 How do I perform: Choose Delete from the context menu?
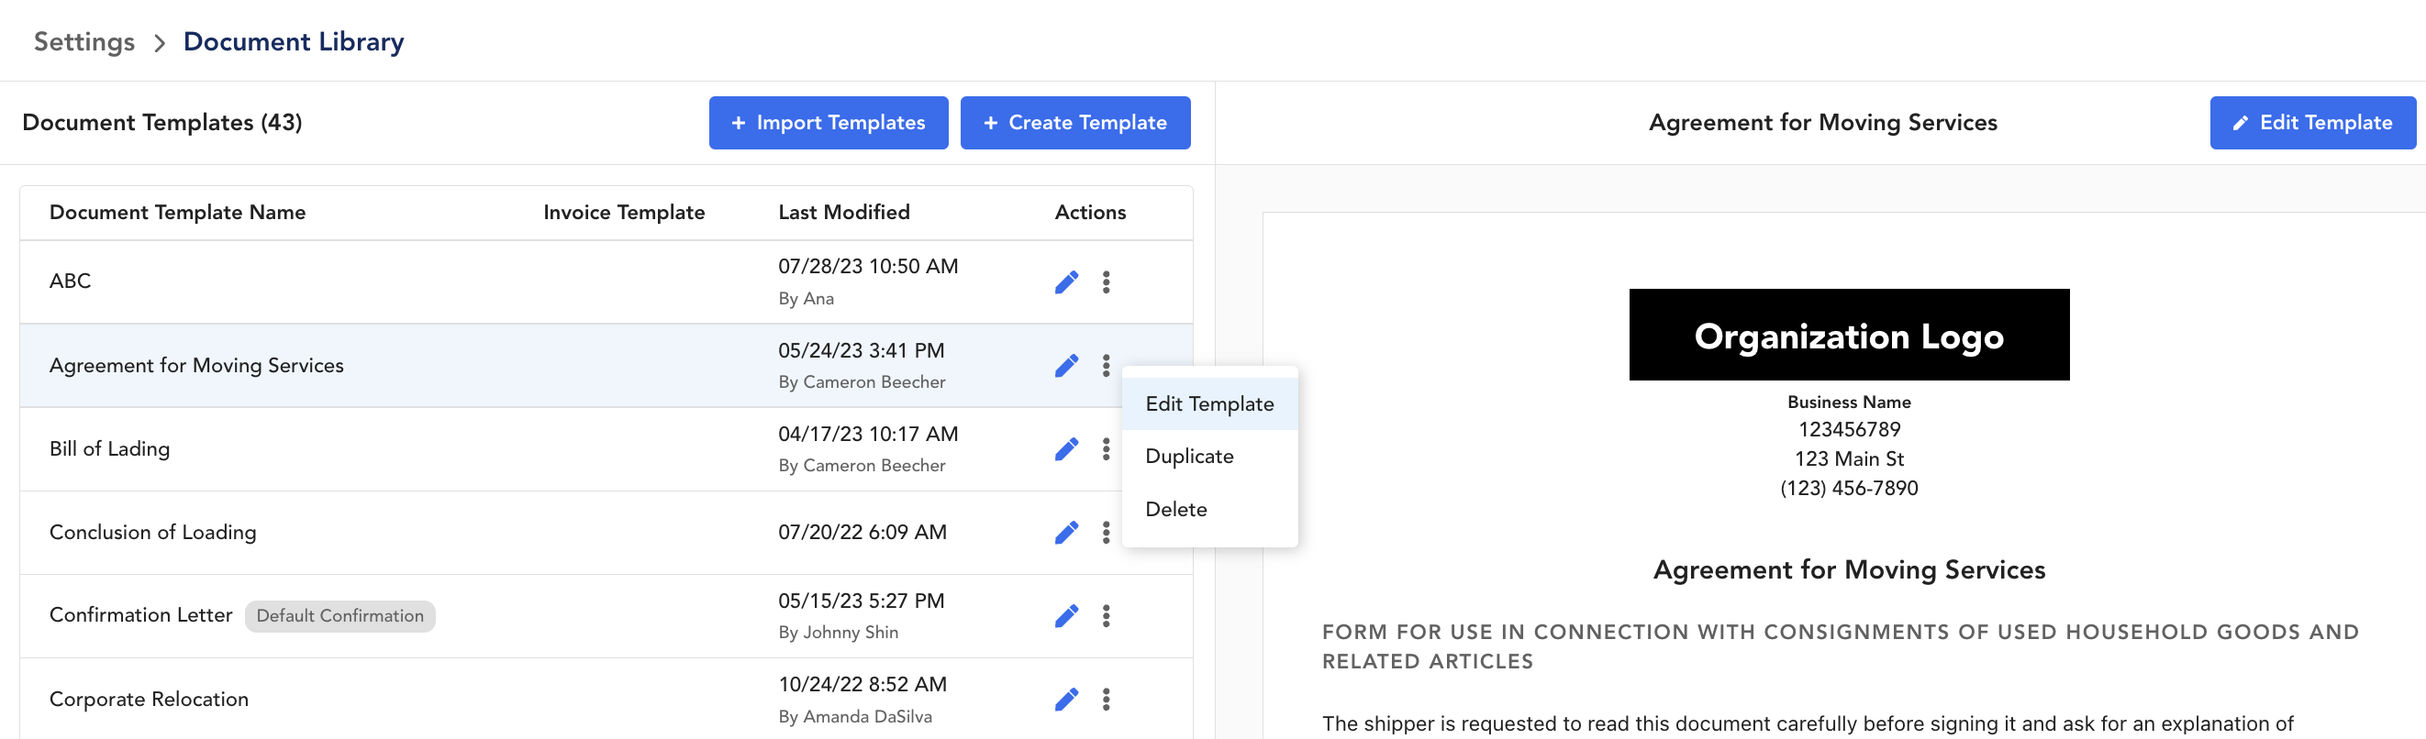1209,509
